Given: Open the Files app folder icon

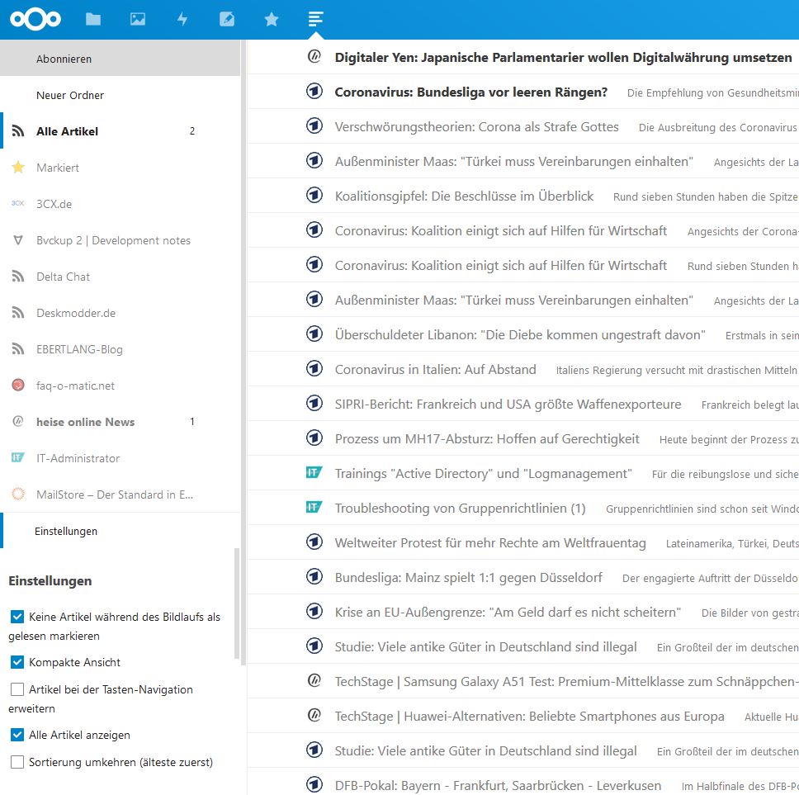Looking at the screenshot, I should coord(93,19).
